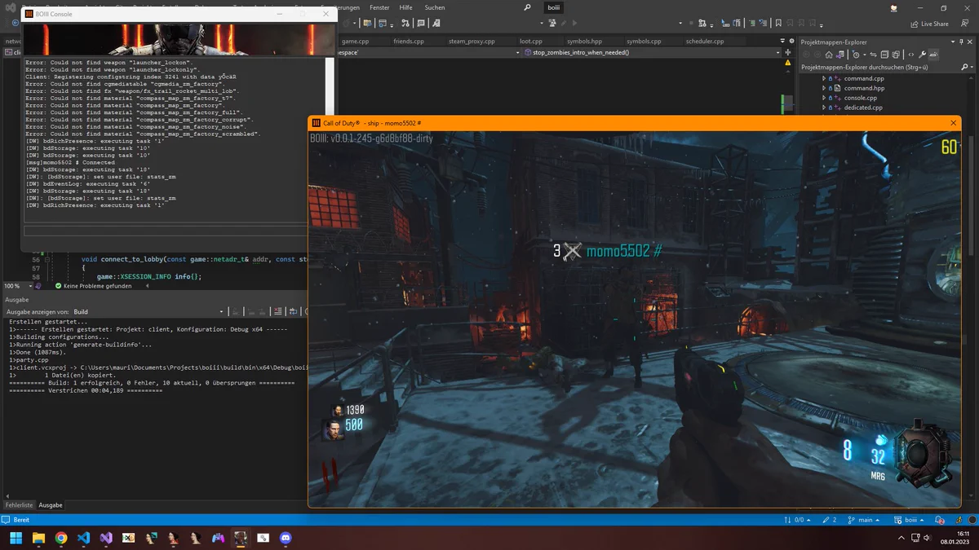The height and width of the screenshot is (550, 979).
Task: Close the Call of Duty game window
Action: pyautogui.click(x=953, y=122)
